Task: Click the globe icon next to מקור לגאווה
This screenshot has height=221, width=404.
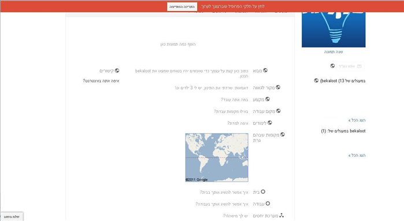Action: (278, 87)
